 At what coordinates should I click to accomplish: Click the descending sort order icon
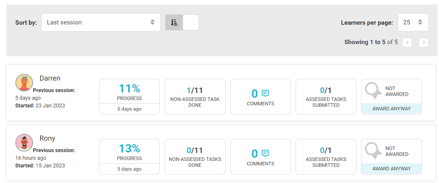175,22
